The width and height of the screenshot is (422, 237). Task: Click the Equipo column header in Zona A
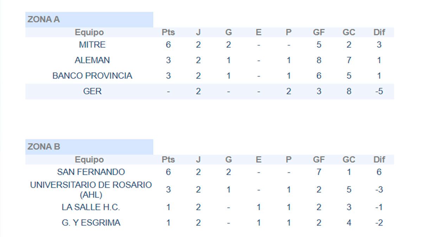(x=89, y=32)
